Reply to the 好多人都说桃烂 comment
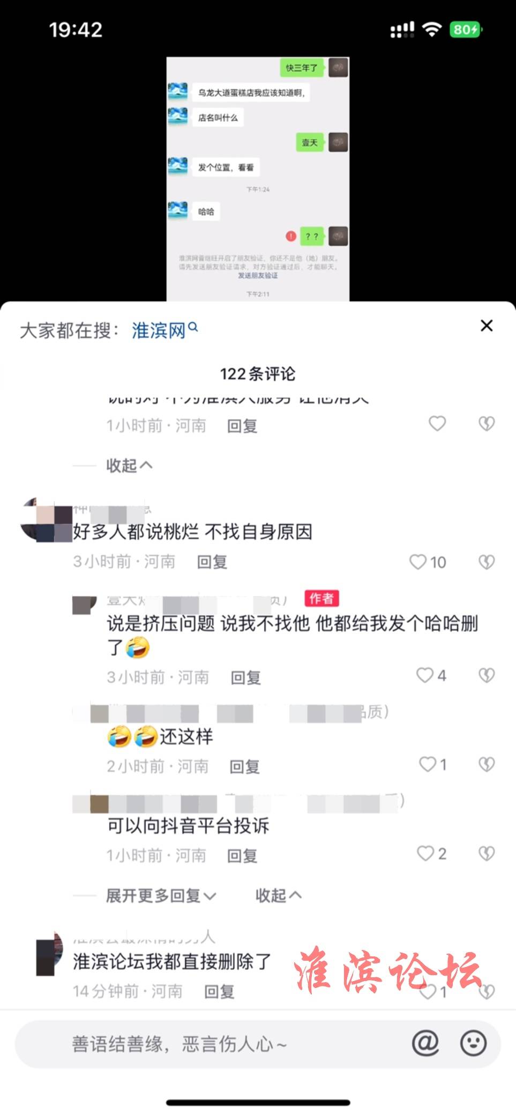The width and height of the screenshot is (516, 1116). tap(212, 562)
